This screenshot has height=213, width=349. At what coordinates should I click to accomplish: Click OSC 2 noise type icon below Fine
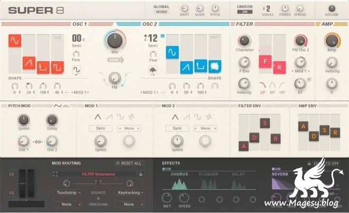tap(153, 70)
